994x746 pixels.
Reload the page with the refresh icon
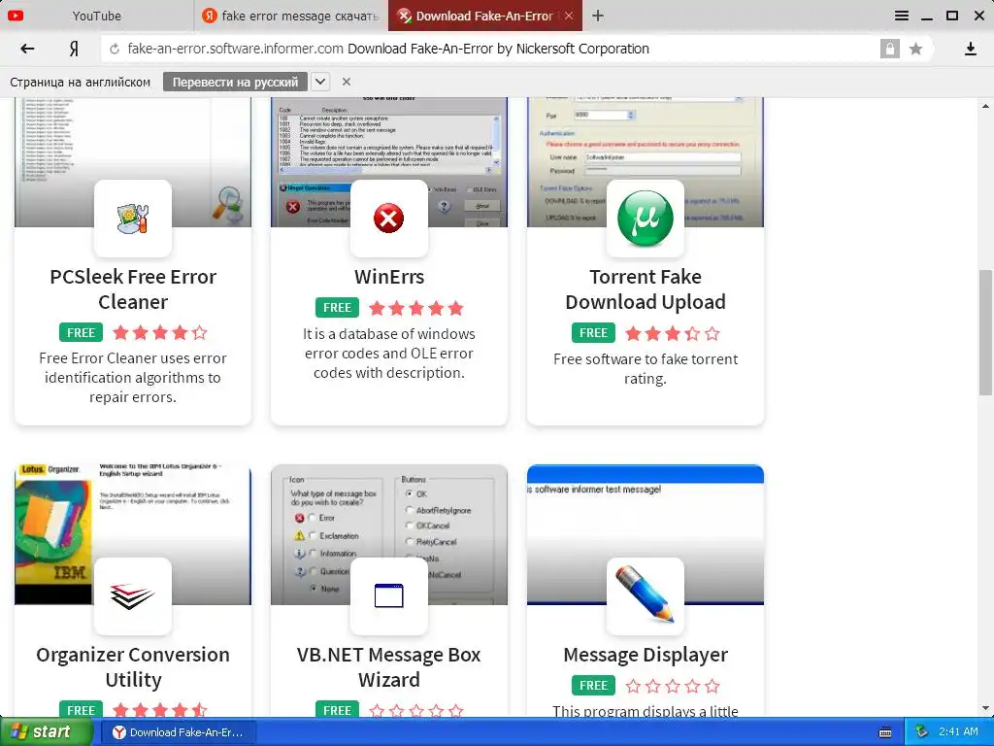pyautogui.click(x=115, y=49)
